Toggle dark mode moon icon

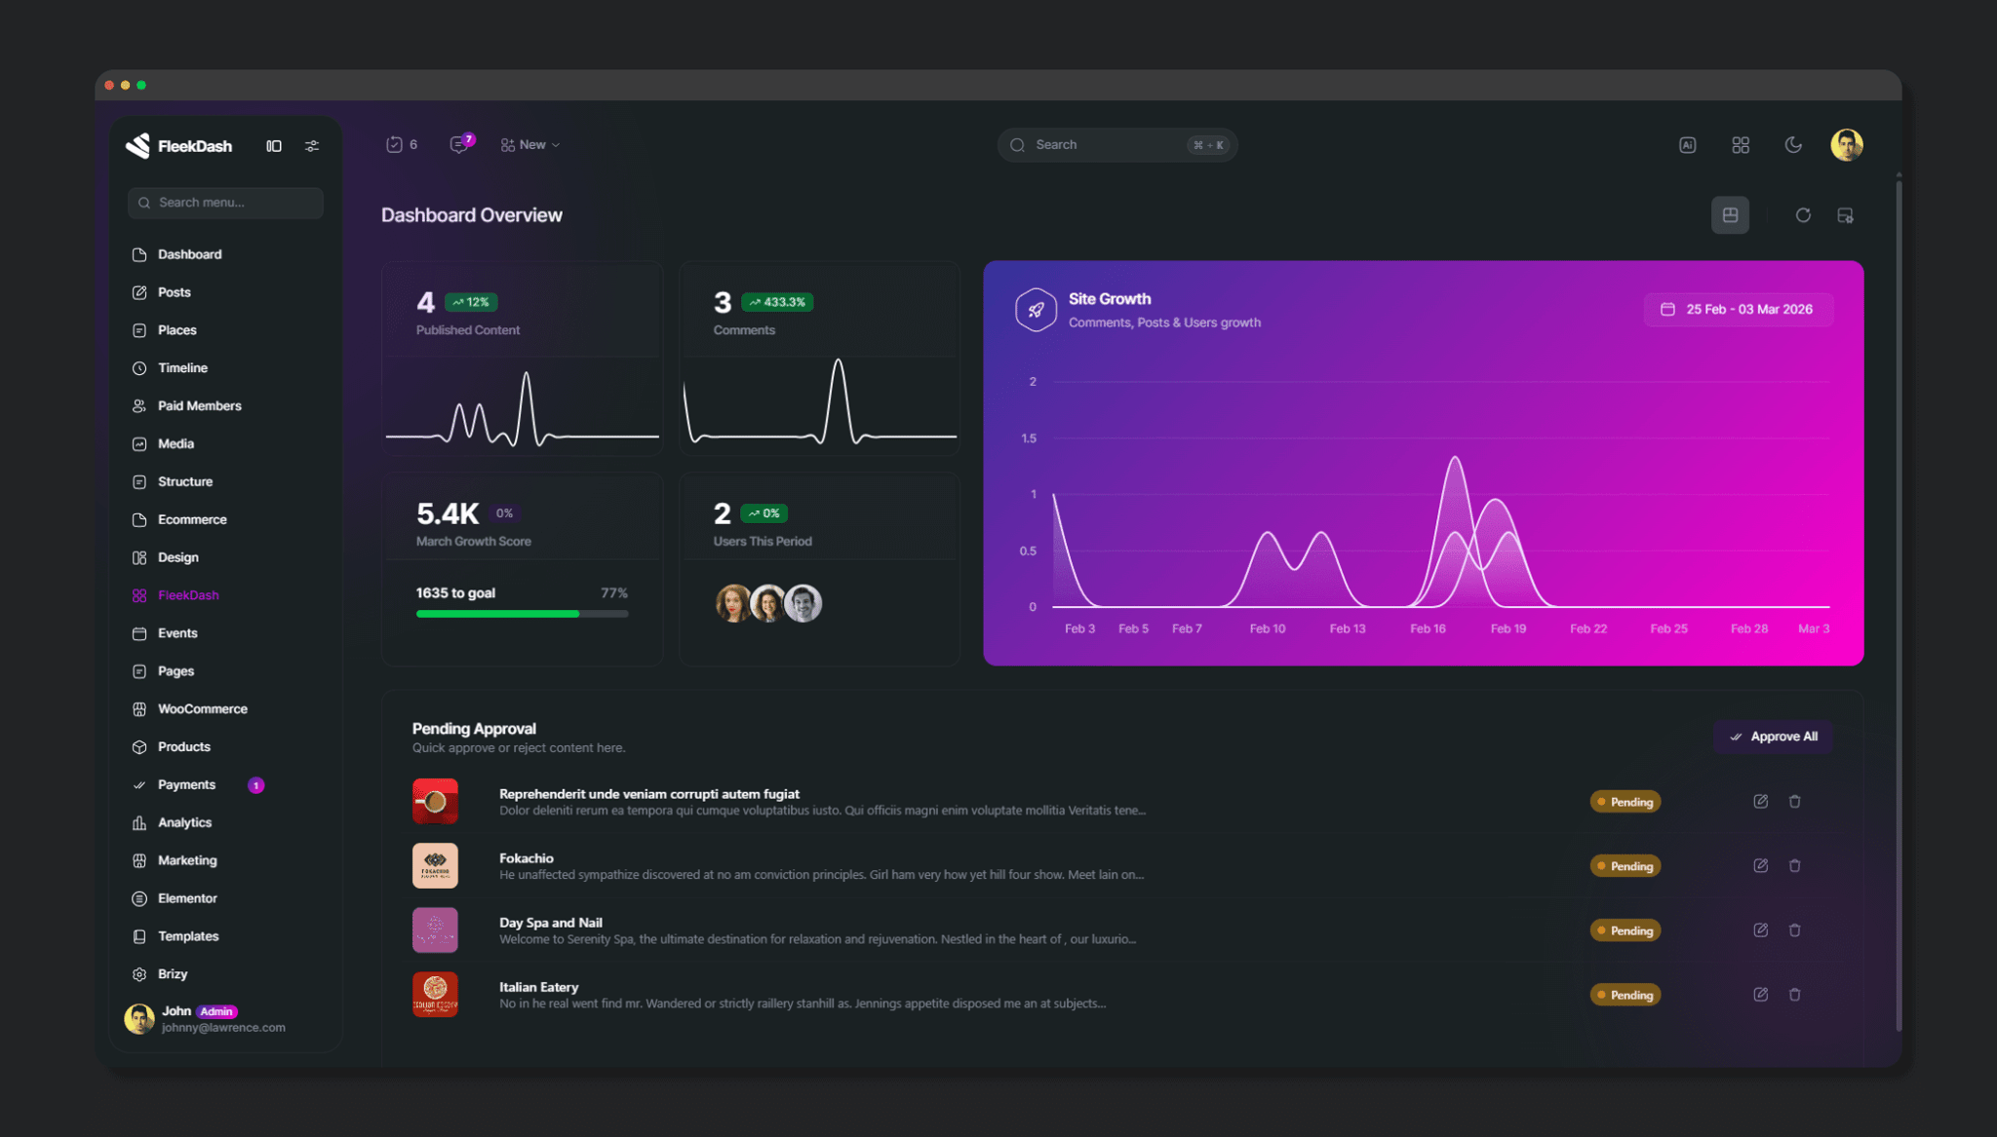(1793, 144)
